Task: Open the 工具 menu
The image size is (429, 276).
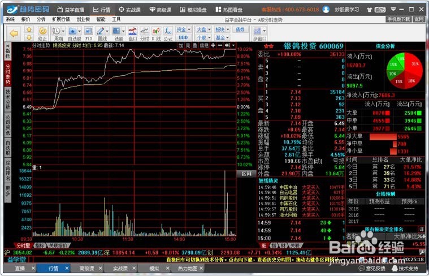Action: [116, 19]
